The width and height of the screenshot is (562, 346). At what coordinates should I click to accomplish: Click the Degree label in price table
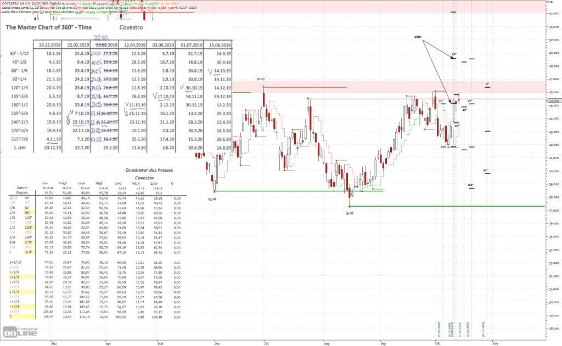coord(22,192)
